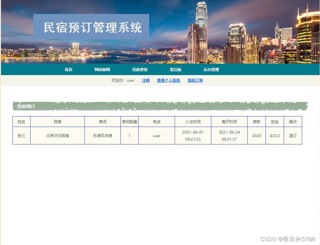The height and width of the screenshot is (245, 320).
Task: Select the 民宿预订 section heading
Action: coord(26,106)
